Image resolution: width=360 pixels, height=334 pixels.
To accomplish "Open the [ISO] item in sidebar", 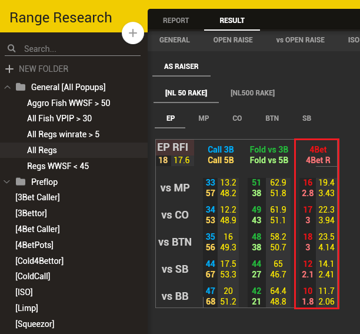I will [x=24, y=292].
